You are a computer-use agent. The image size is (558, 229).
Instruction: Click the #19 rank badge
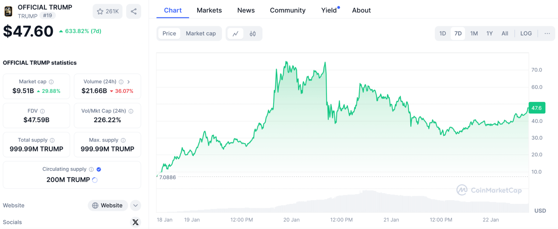(x=47, y=16)
